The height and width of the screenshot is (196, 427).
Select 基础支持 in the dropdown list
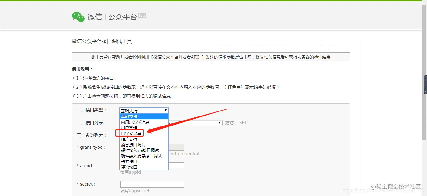(144, 116)
